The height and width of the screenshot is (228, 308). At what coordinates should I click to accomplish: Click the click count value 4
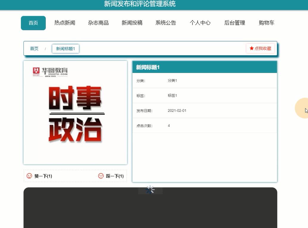click(169, 126)
